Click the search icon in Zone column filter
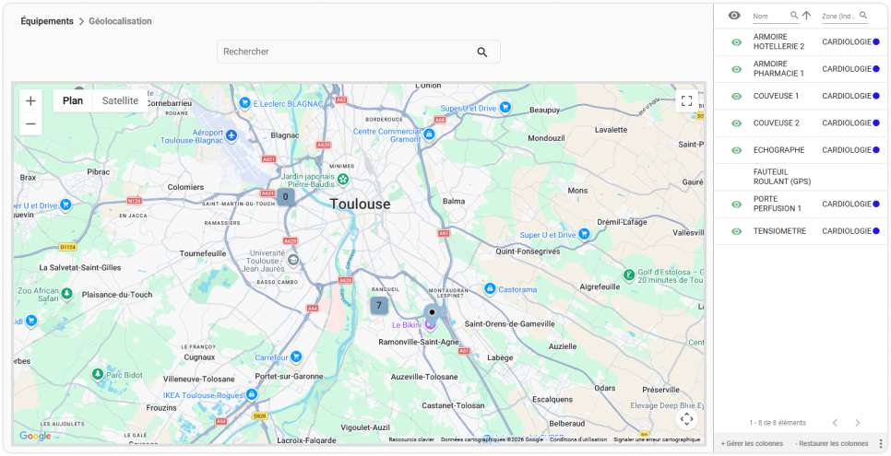 click(863, 16)
